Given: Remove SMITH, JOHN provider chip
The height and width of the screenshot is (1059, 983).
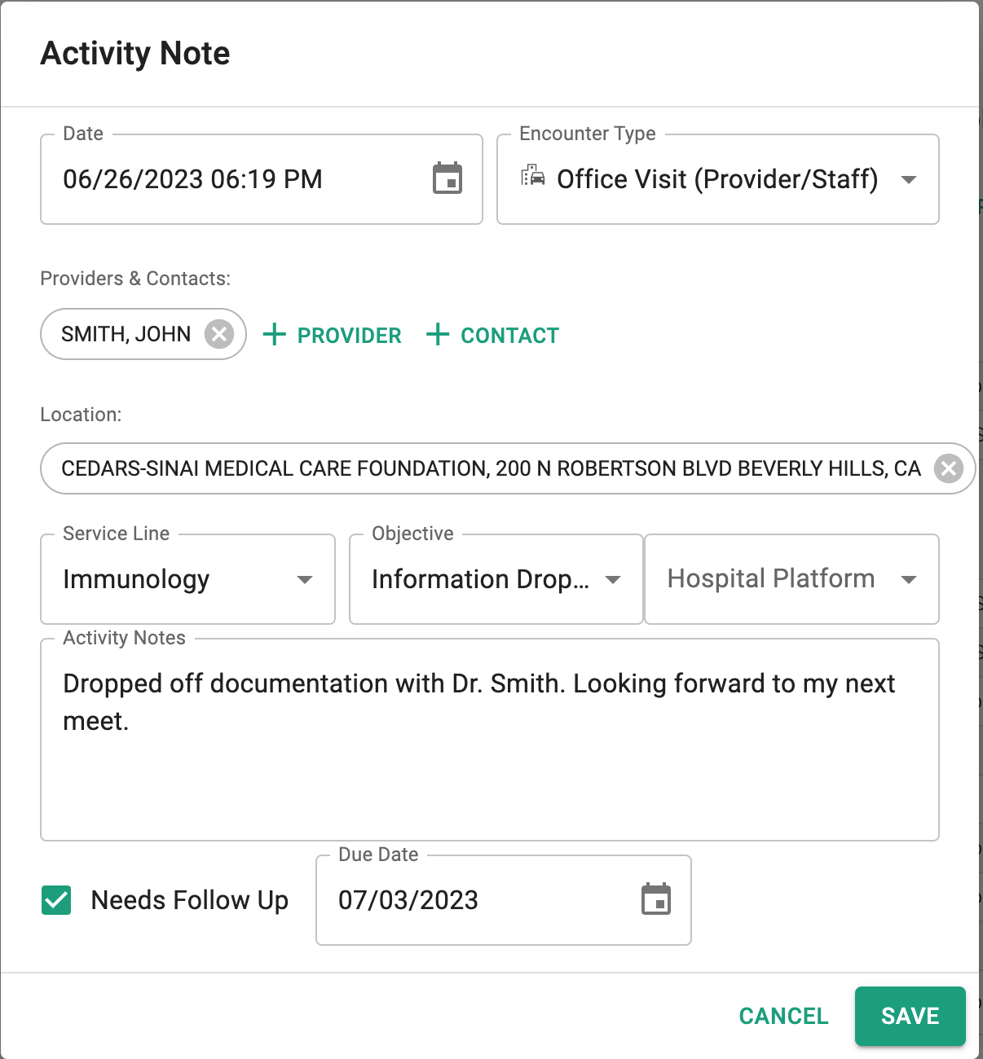Looking at the screenshot, I should tap(218, 334).
